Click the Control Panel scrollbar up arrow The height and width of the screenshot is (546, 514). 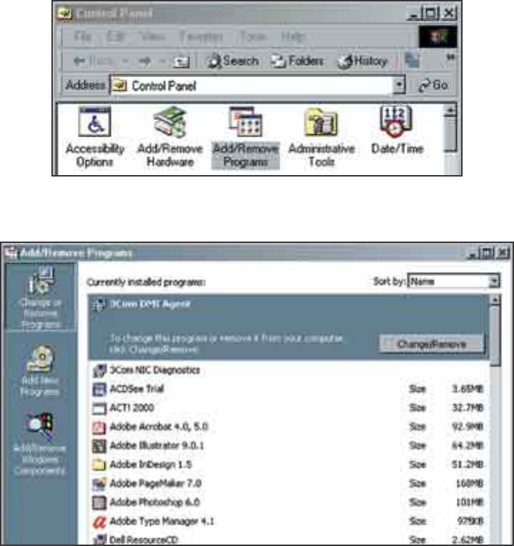tap(450, 111)
